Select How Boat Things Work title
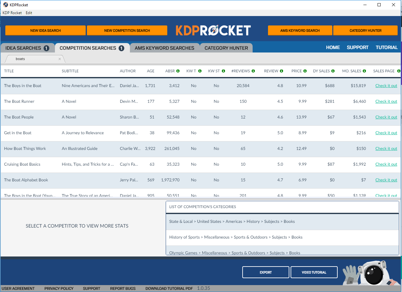The image size is (402, 292). point(25,149)
